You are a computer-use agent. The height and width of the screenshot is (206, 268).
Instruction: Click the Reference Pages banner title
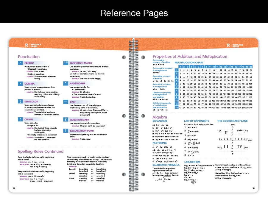point(134,13)
